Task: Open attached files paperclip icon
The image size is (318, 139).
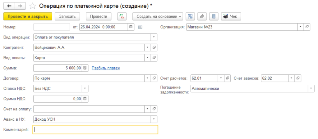Action: 202,16
